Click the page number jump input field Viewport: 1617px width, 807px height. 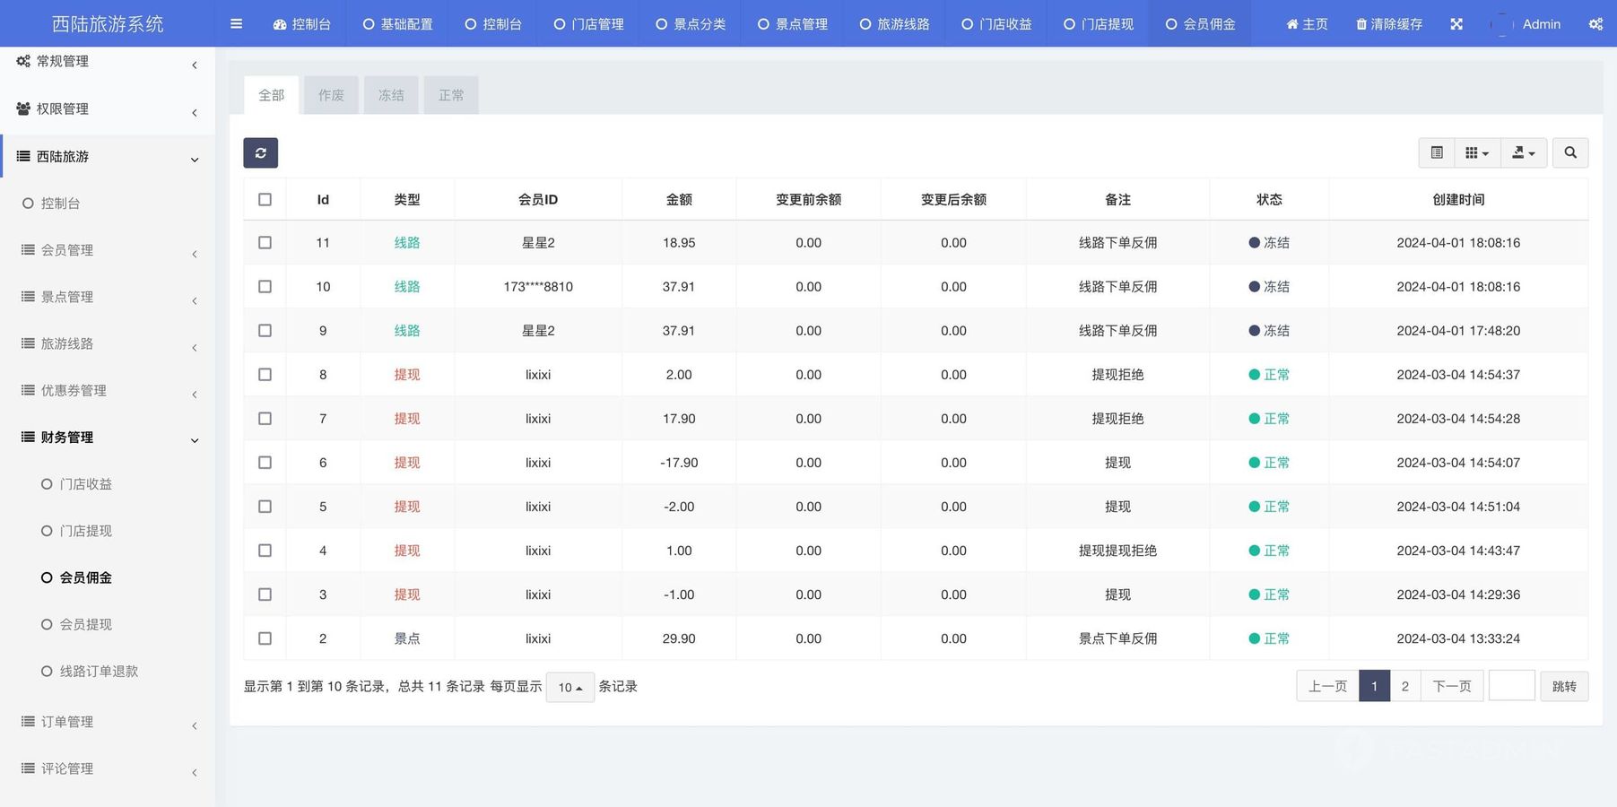click(1511, 687)
